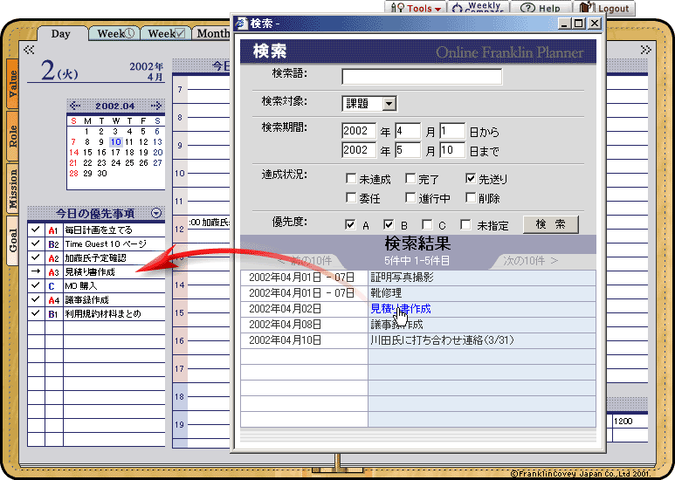Click the 検索語 search term field
Viewport: 675px width, 480px height.
(x=422, y=77)
